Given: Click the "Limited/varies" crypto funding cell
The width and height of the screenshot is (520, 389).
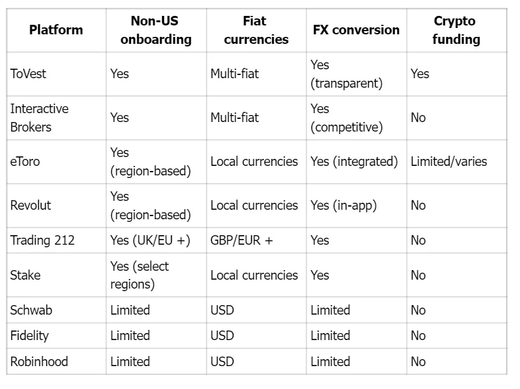Looking at the screenshot, I should pos(449,161).
